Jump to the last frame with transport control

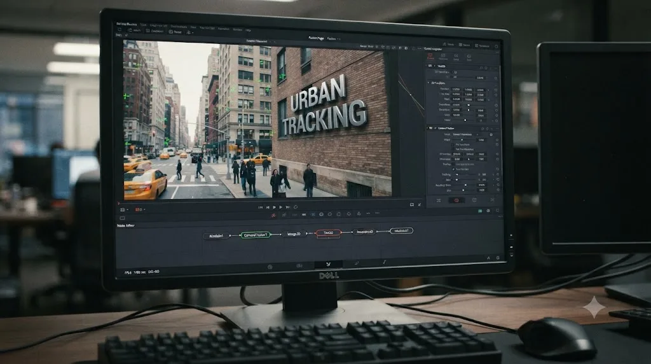[288, 207]
